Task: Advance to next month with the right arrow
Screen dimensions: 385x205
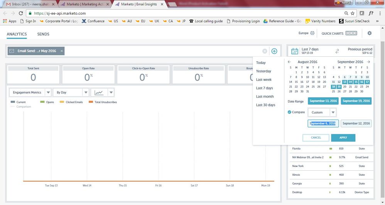Action: pyautogui.click(x=368, y=62)
